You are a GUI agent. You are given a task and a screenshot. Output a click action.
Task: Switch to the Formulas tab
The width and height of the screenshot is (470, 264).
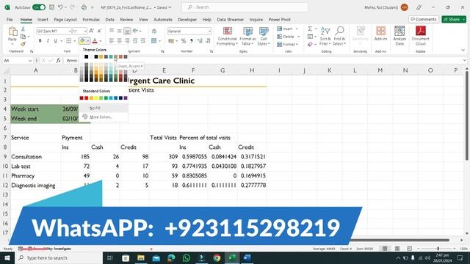click(91, 20)
